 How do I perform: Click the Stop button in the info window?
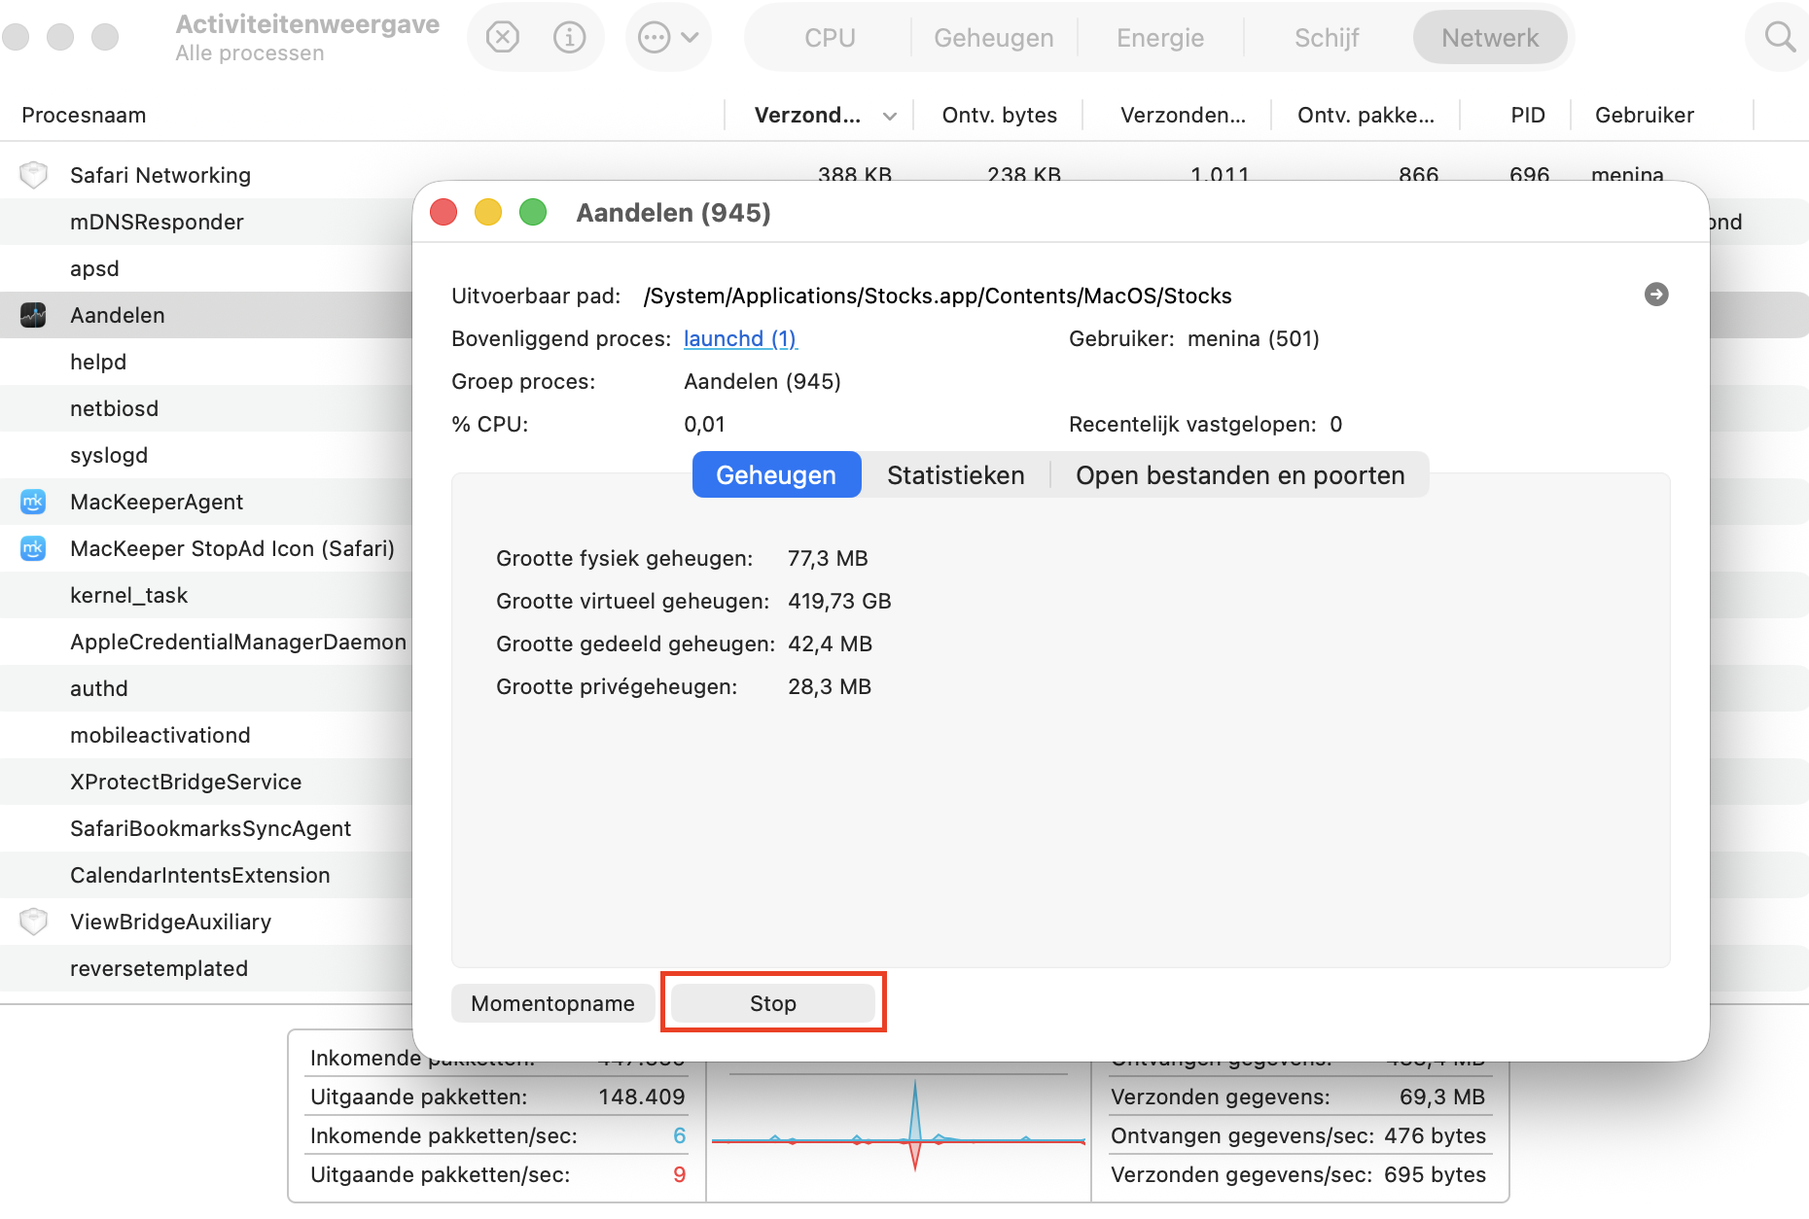pyautogui.click(x=772, y=1003)
